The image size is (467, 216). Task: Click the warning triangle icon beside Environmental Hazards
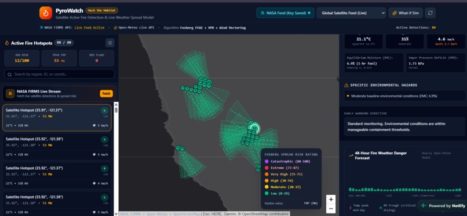point(346,85)
